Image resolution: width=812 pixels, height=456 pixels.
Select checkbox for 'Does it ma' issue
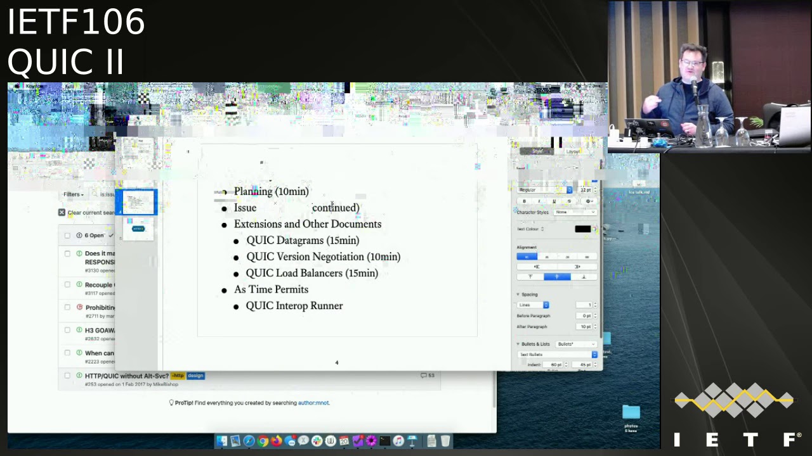pos(67,253)
